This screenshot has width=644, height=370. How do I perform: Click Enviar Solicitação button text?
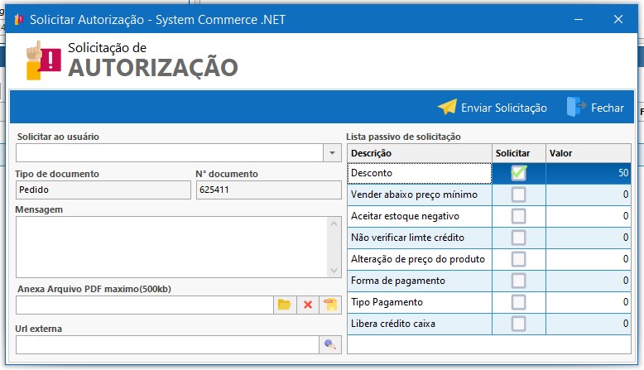[x=504, y=108]
